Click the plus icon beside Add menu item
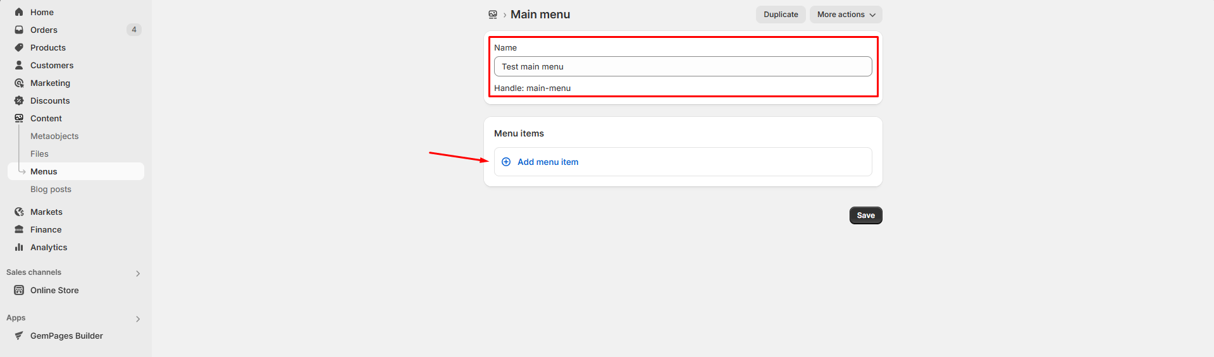1214x357 pixels. pos(506,162)
